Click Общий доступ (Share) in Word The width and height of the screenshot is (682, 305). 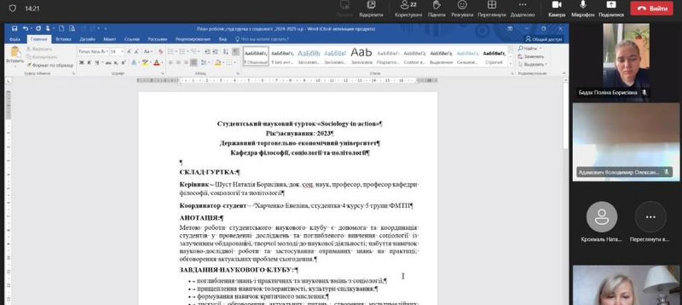click(544, 40)
